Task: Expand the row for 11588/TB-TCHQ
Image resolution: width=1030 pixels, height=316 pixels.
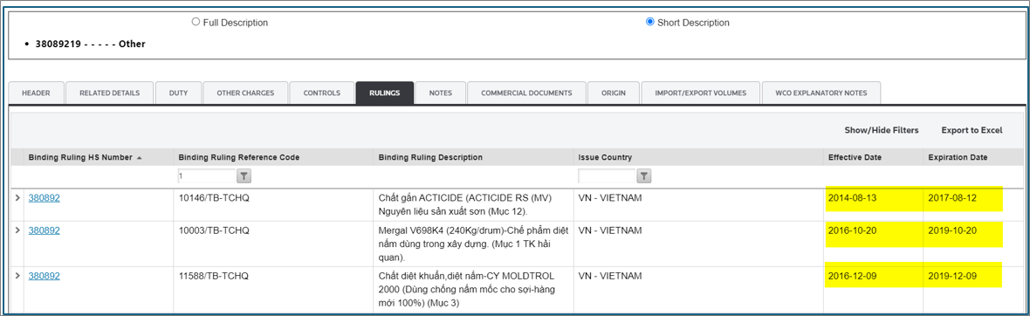Action: [x=17, y=277]
